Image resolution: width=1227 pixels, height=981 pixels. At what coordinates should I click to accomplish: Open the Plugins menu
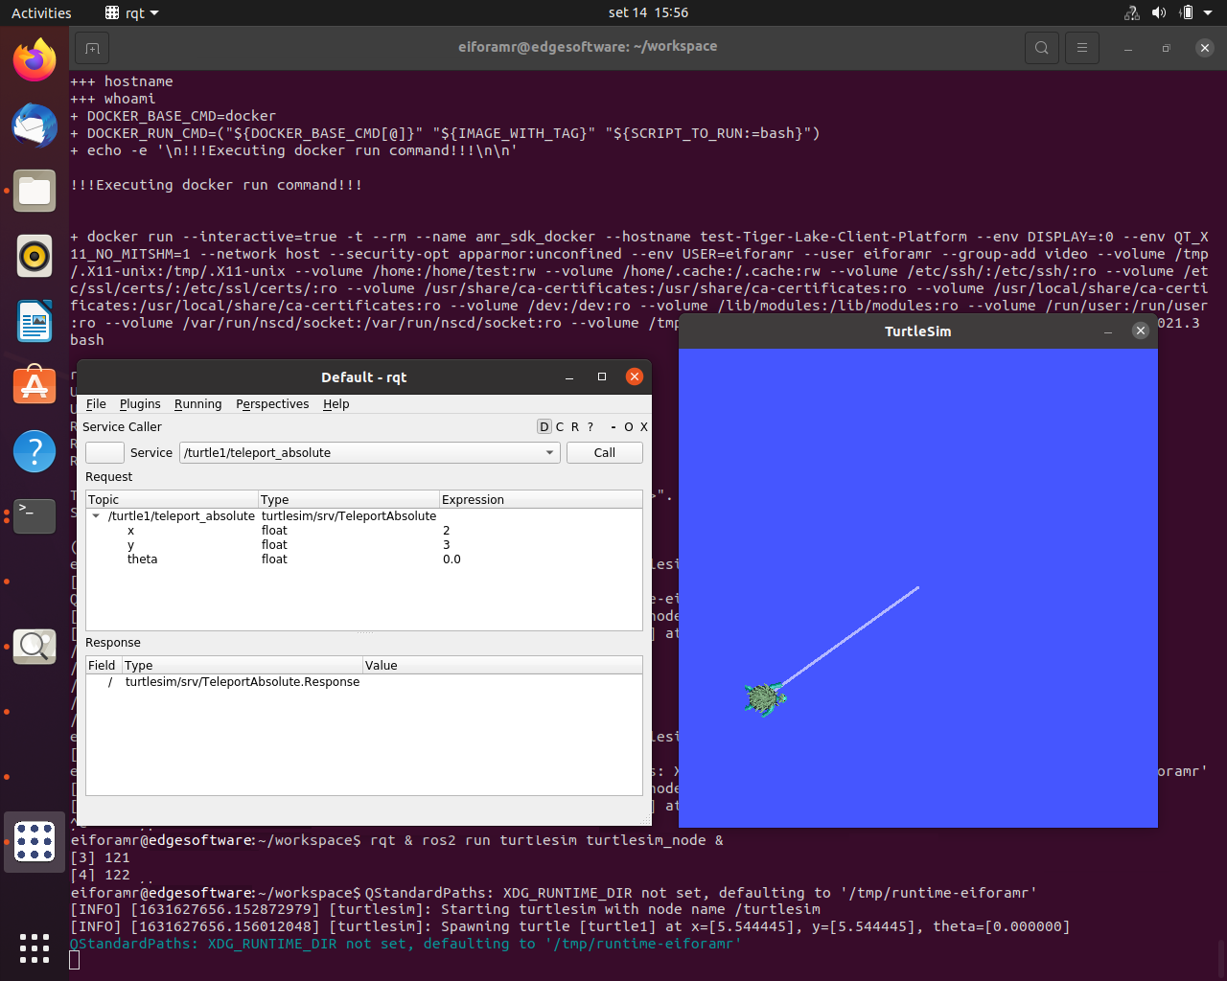click(x=140, y=404)
